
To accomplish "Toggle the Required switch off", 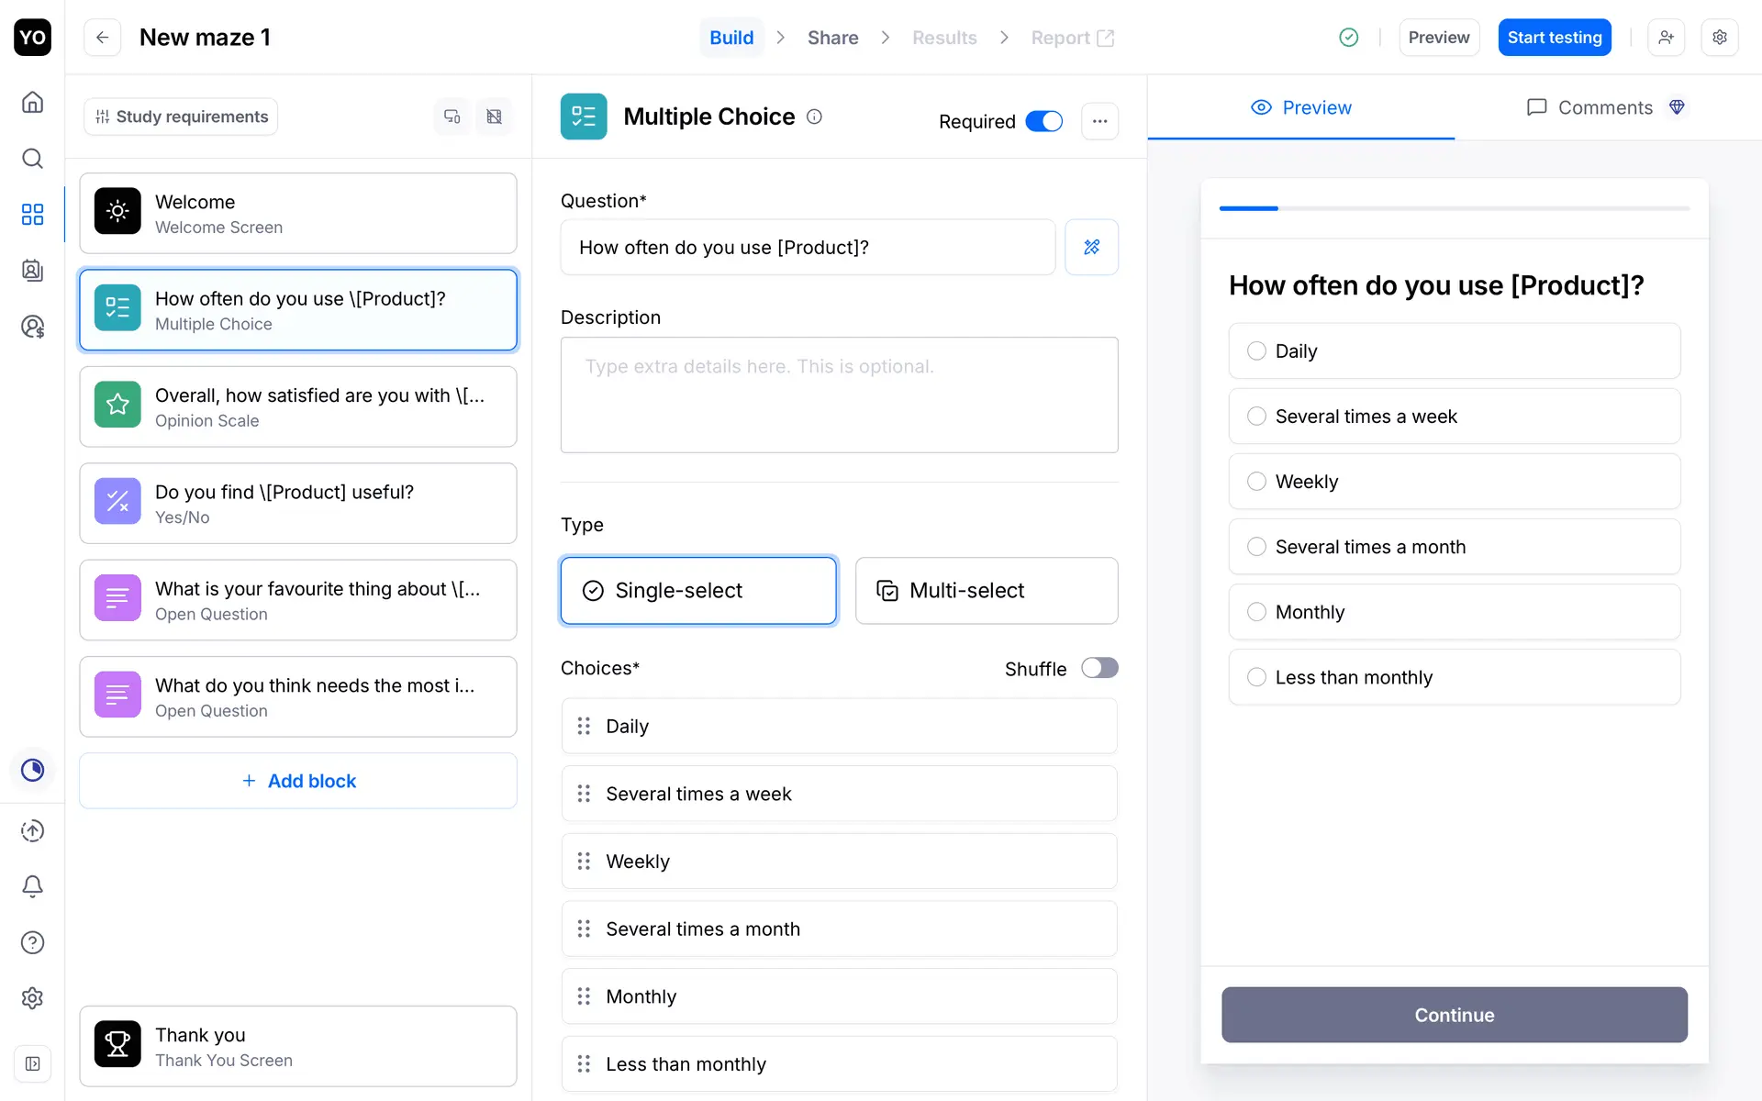I will click(x=1043, y=121).
